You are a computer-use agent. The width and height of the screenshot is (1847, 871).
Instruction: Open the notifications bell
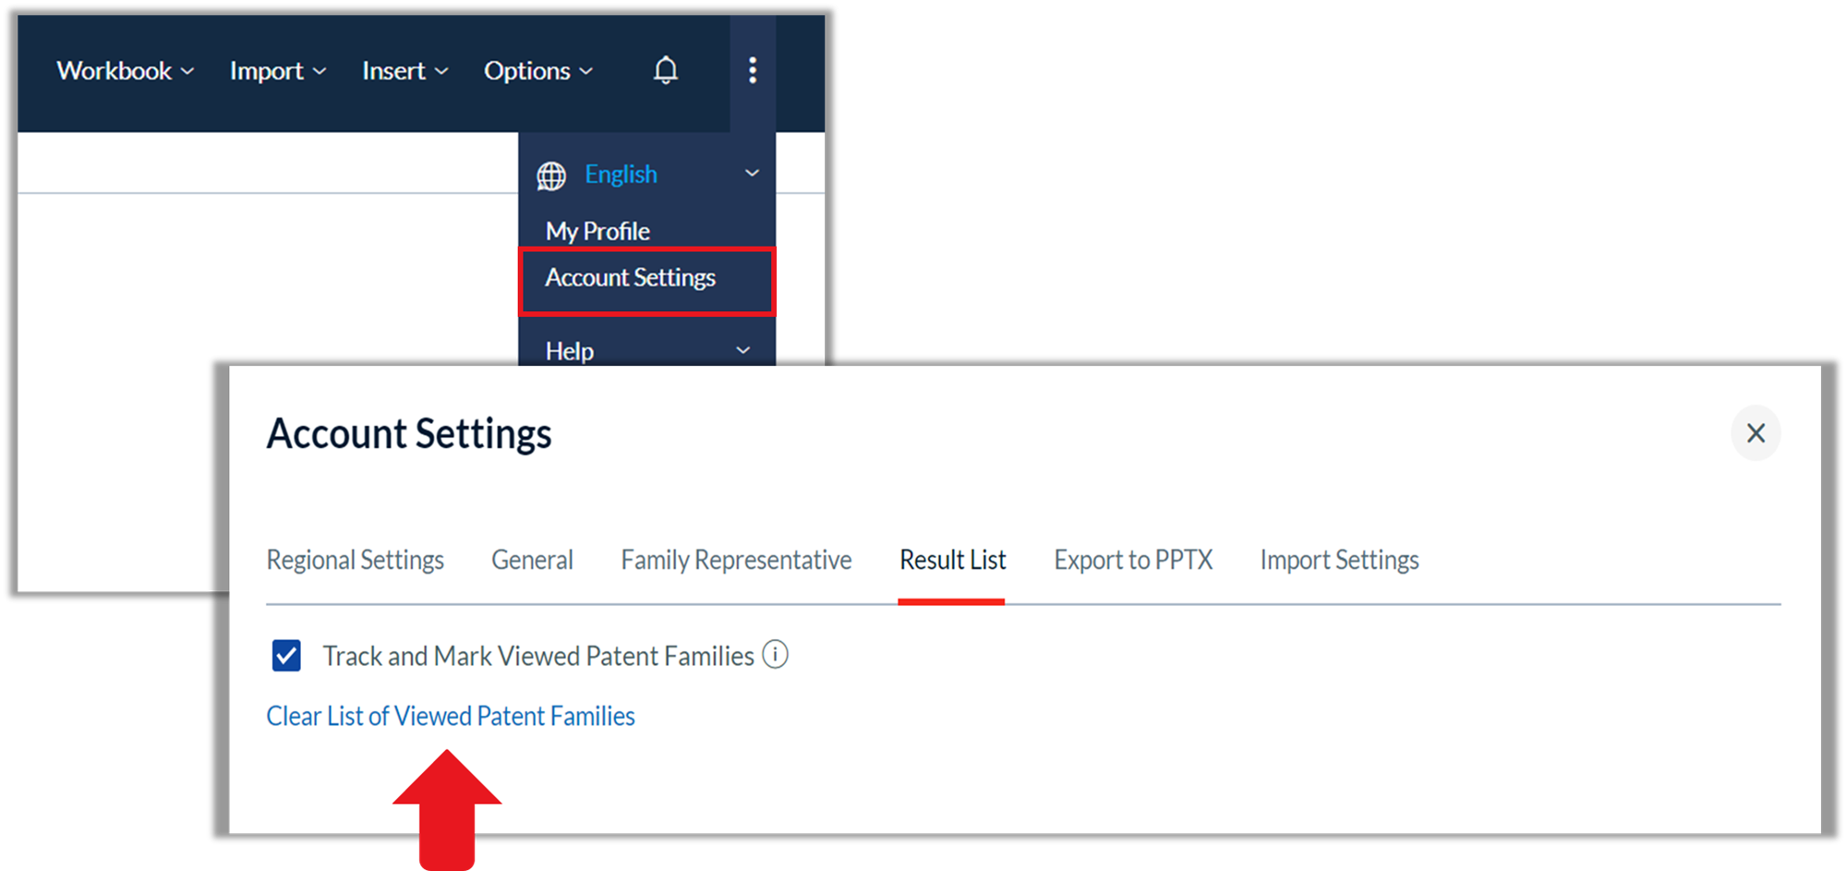(x=665, y=70)
